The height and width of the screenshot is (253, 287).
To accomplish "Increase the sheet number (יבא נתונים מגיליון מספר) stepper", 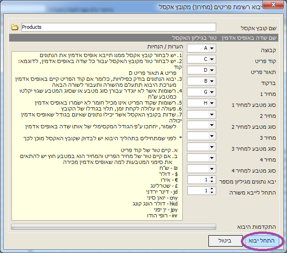I will 213,178.
